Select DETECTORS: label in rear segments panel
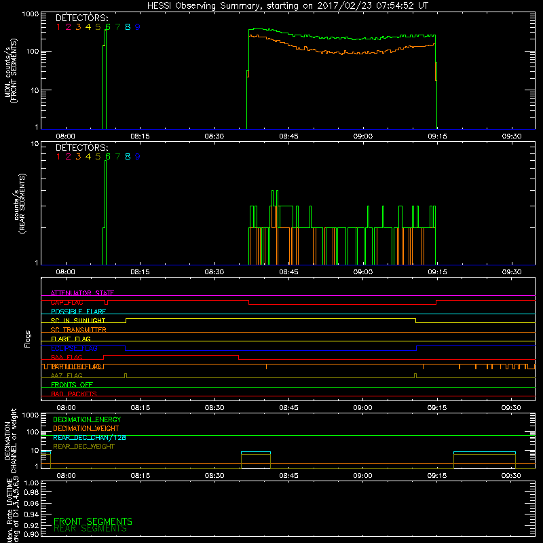Image resolution: width=543 pixels, height=543 pixels. 82,148
